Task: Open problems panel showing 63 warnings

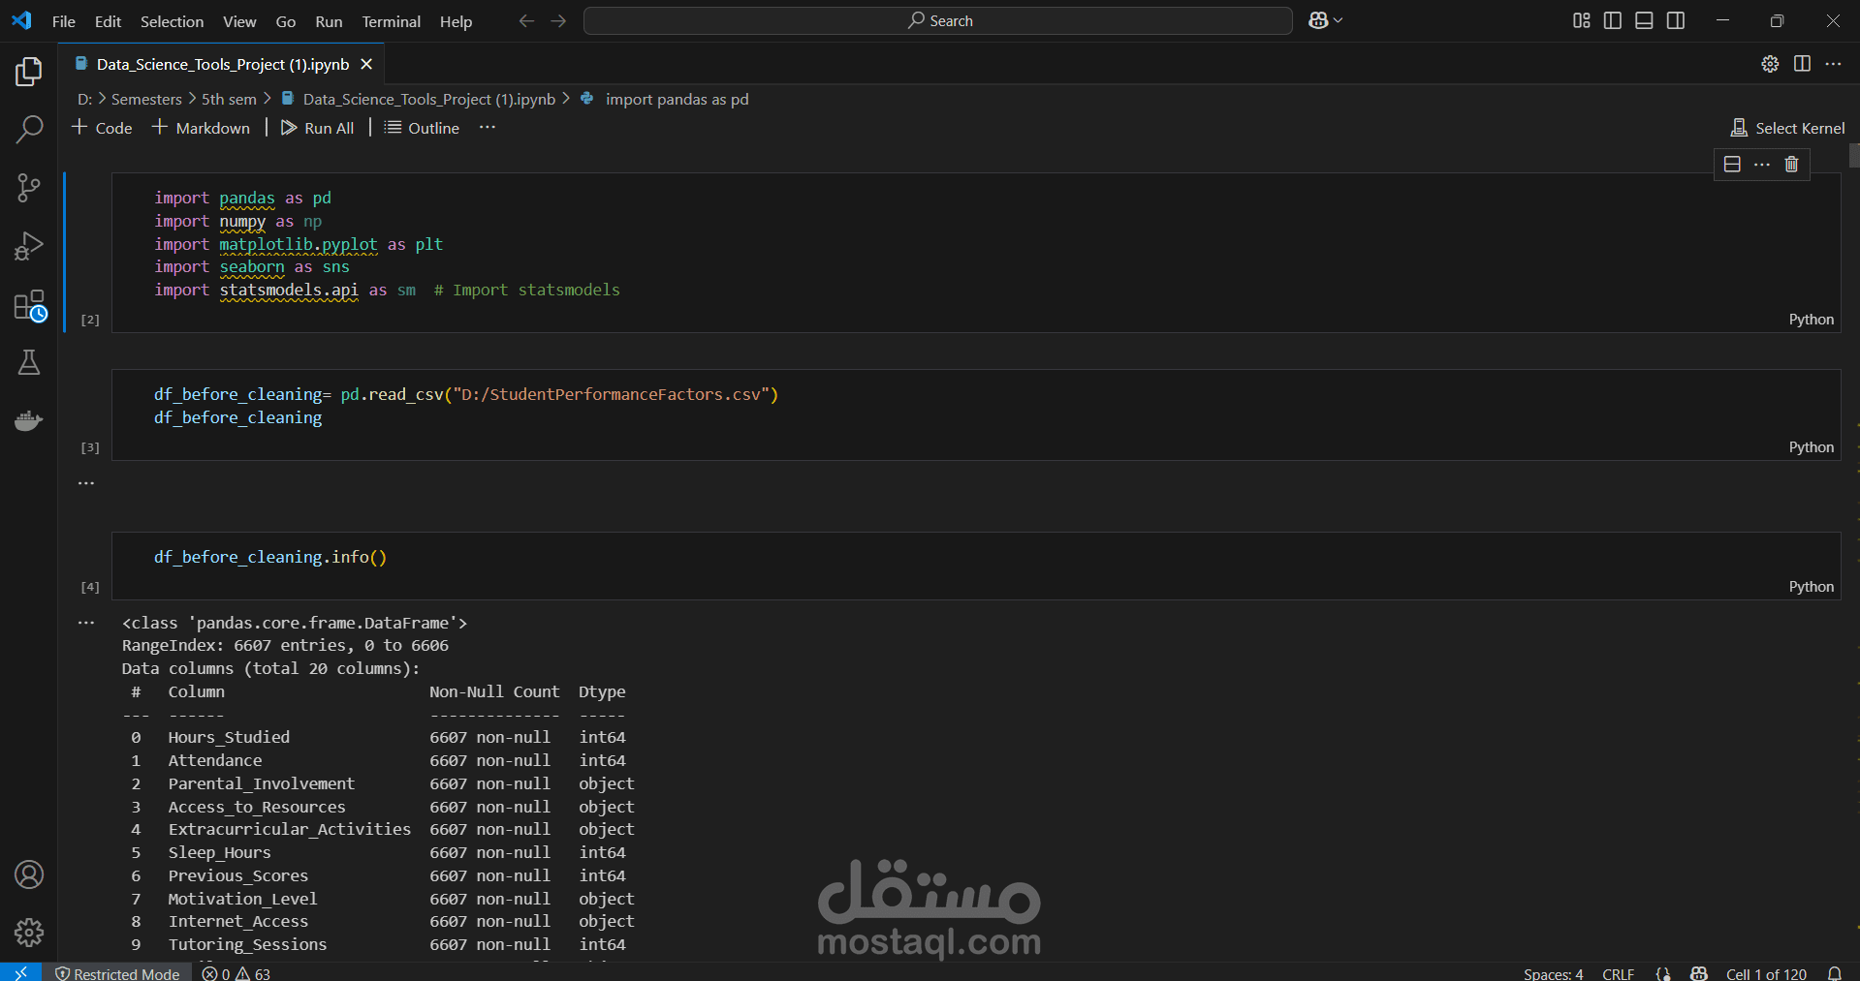Action: tap(236, 973)
